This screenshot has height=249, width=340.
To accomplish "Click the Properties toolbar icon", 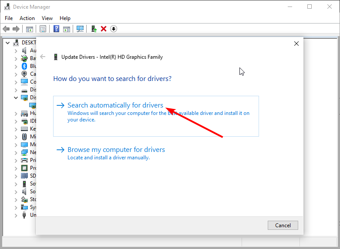I will coord(43,29).
